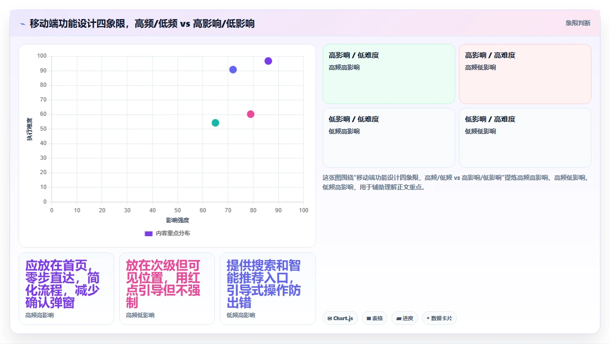
Task: Click the 低频低影响 text in quadrant card
Action: click(480, 131)
